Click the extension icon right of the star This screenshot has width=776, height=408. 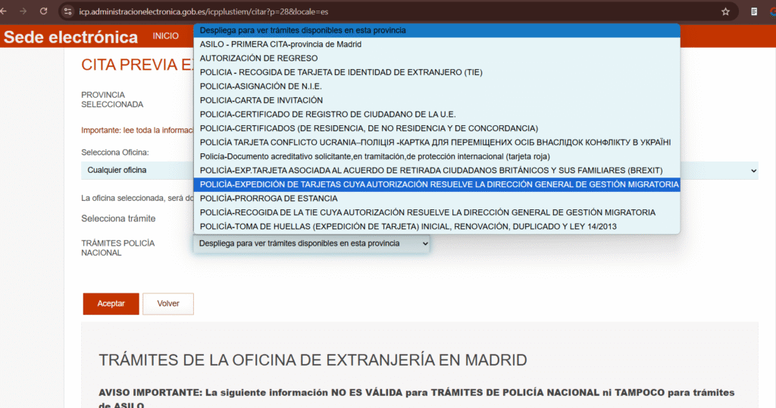tap(753, 12)
